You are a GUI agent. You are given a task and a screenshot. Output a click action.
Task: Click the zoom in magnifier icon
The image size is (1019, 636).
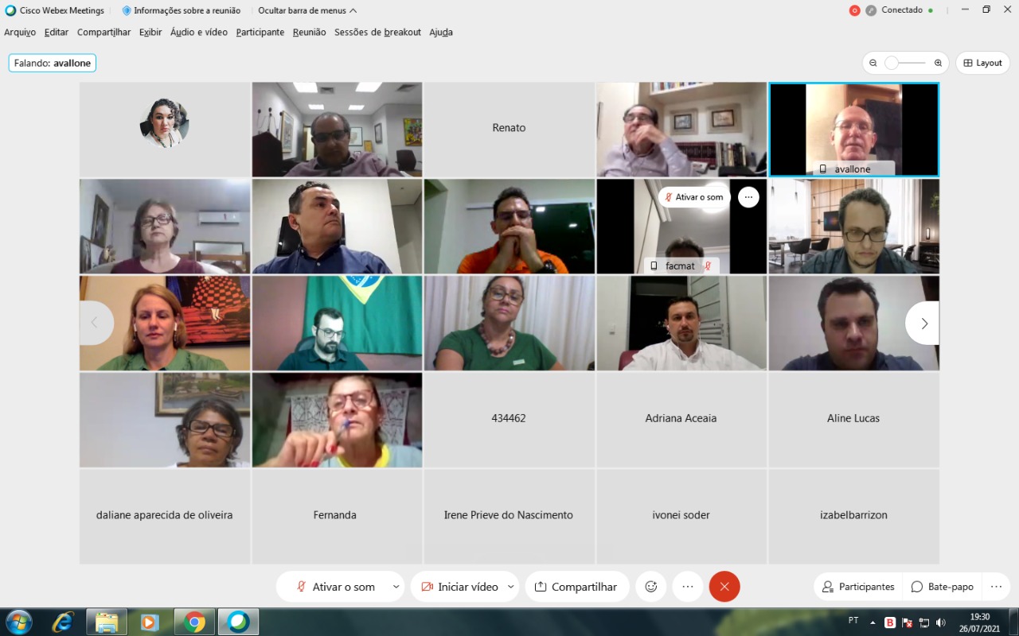coord(938,63)
